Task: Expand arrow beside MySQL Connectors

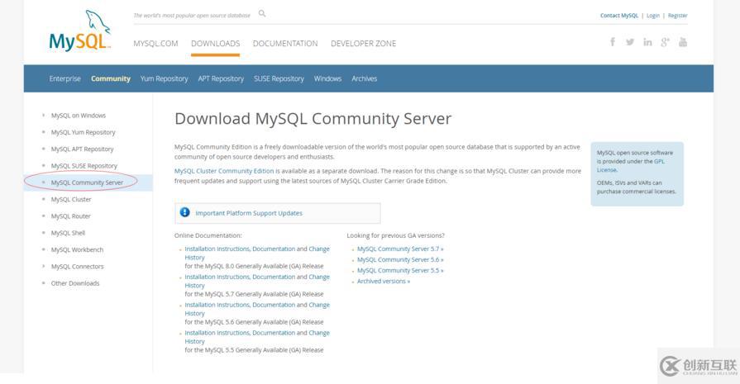Action: tap(44, 266)
